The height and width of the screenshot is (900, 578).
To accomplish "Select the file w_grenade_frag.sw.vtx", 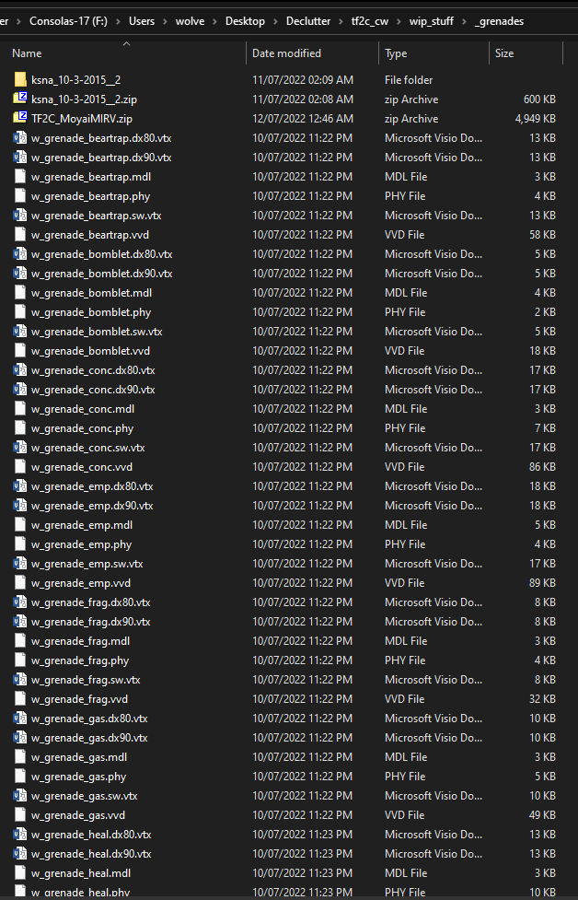I will [86, 680].
